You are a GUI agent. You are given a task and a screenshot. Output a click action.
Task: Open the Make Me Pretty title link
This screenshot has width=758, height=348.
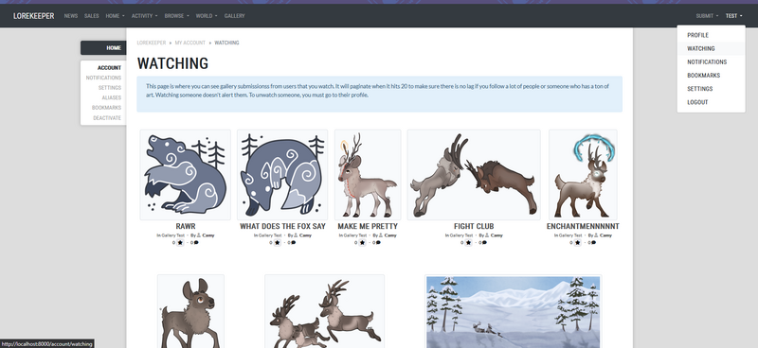(x=368, y=226)
